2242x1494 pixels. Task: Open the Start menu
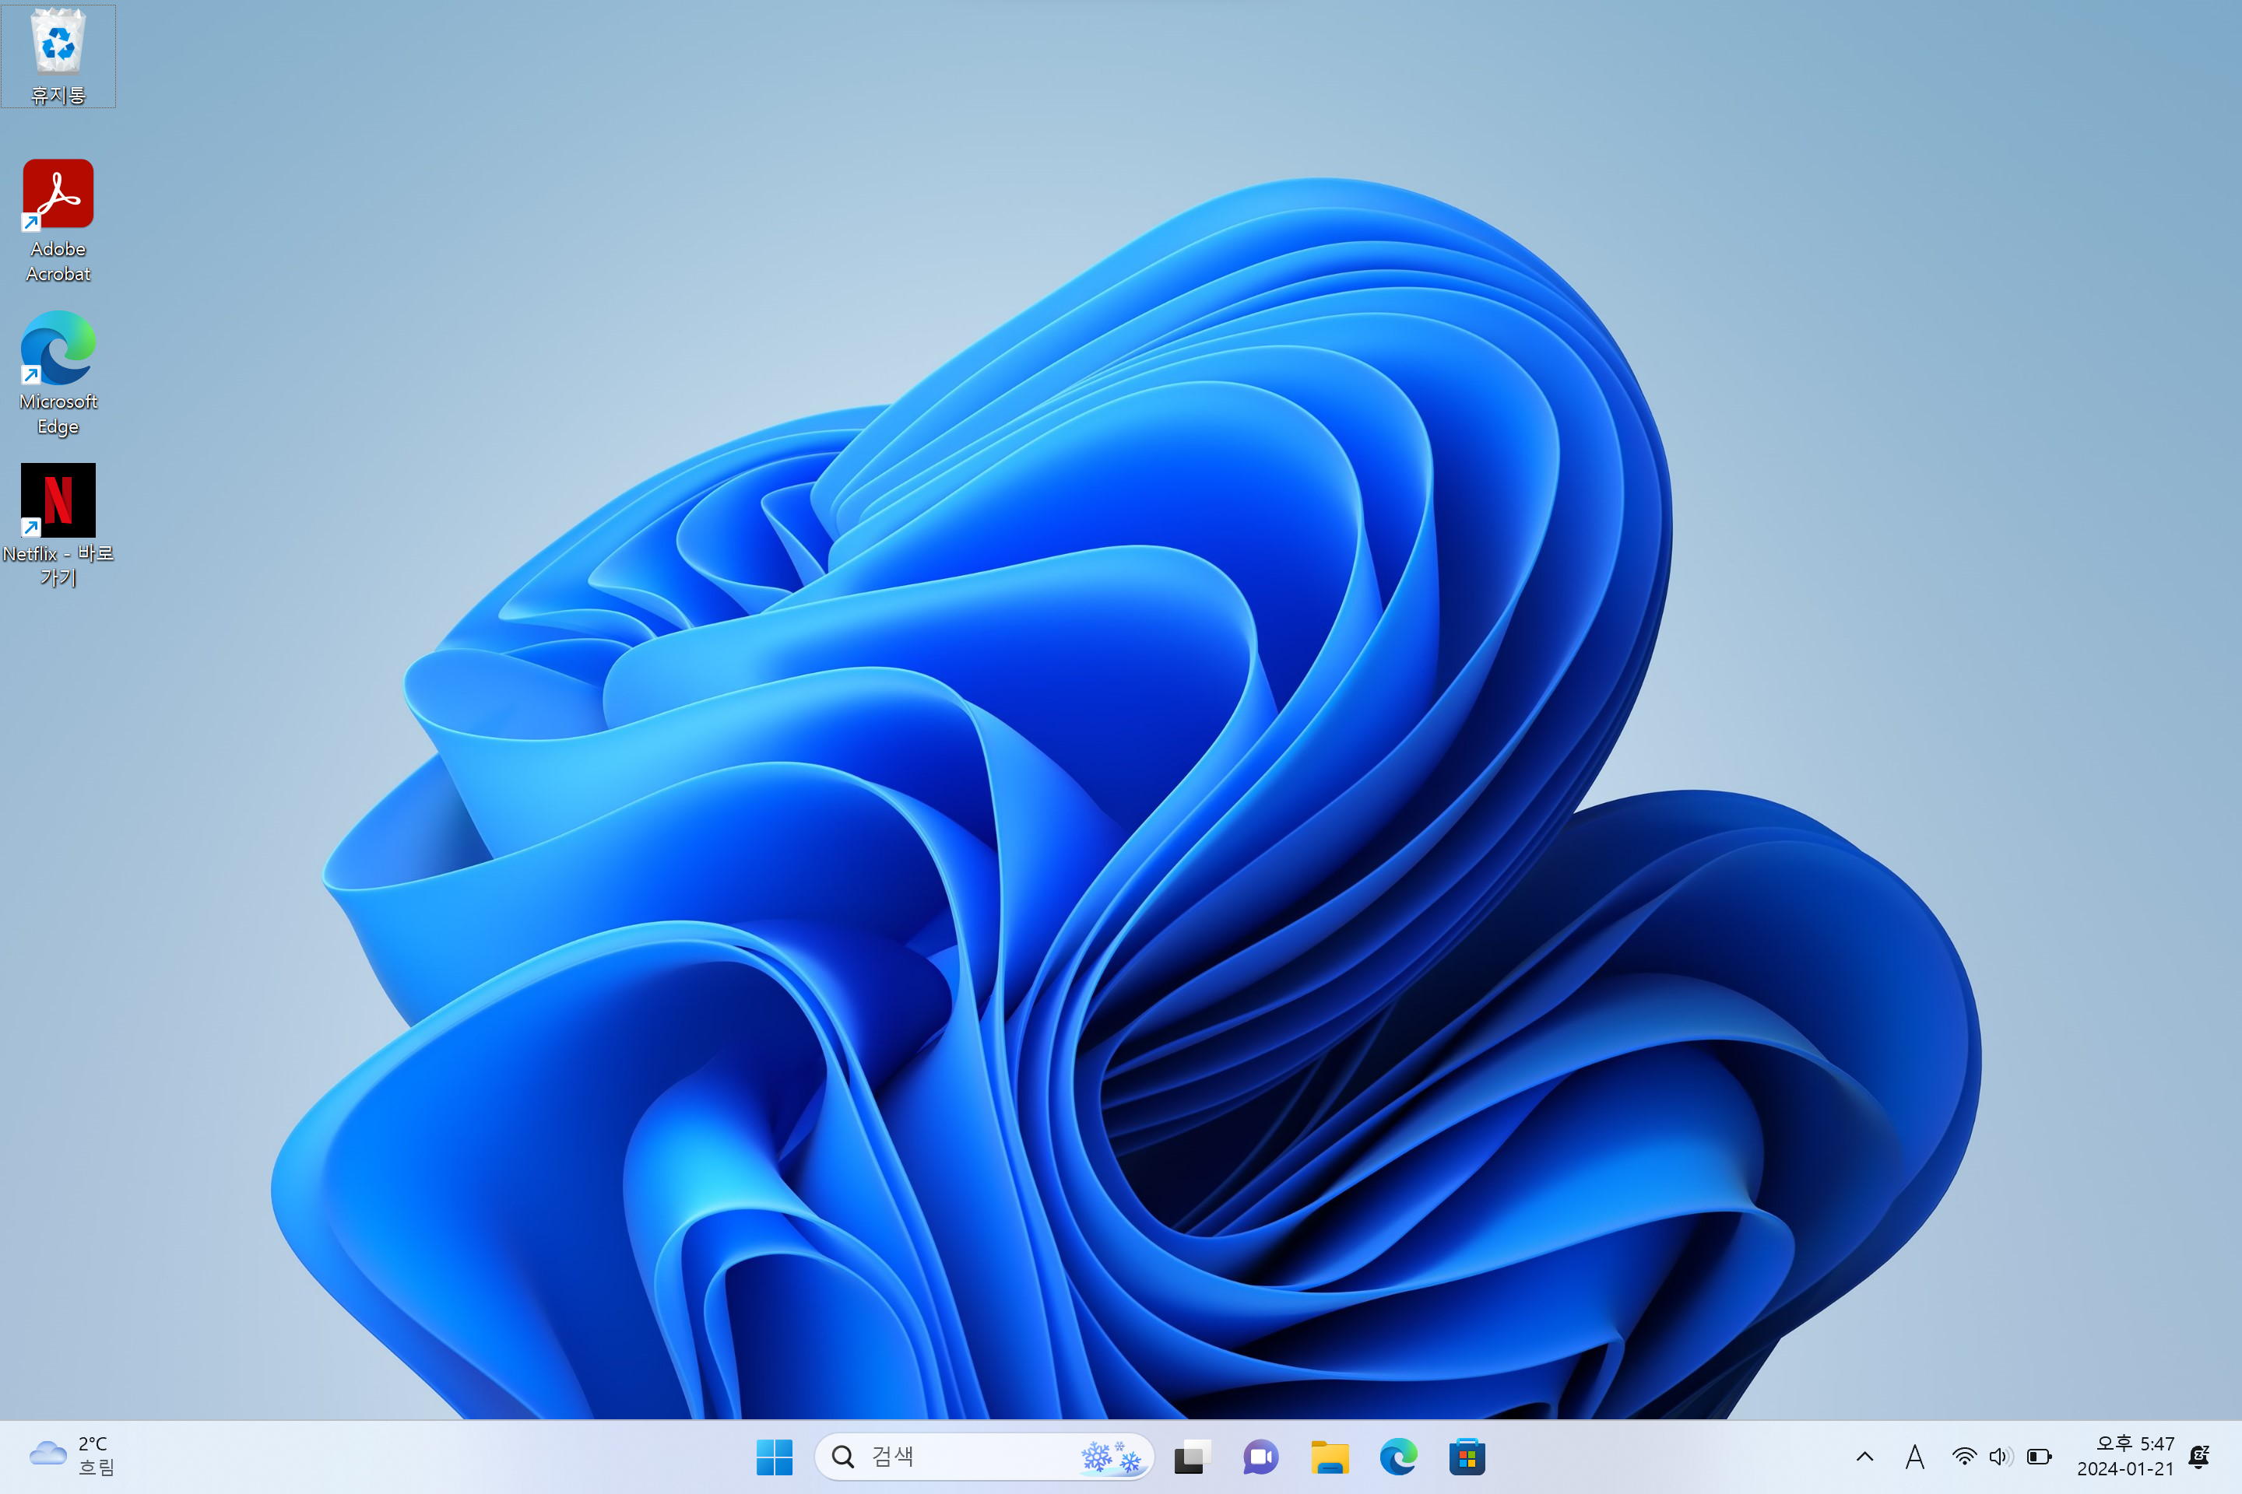click(775, 1456)
